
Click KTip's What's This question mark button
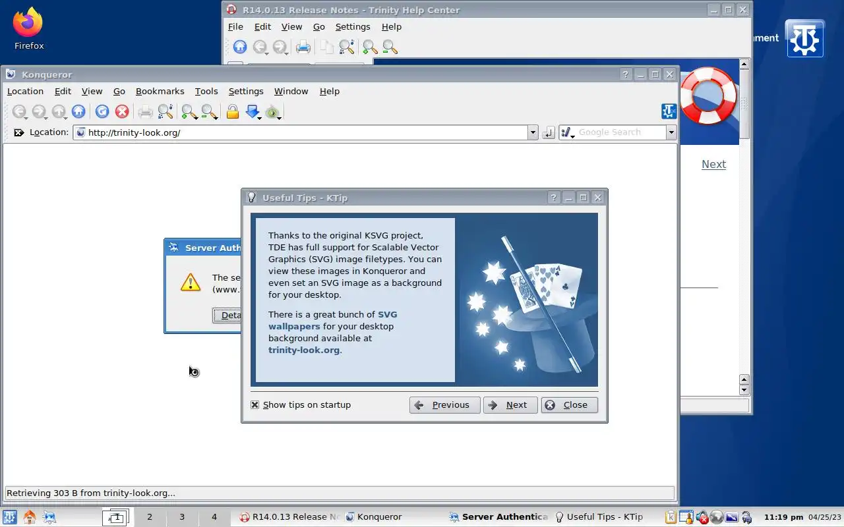pos(554,198)
